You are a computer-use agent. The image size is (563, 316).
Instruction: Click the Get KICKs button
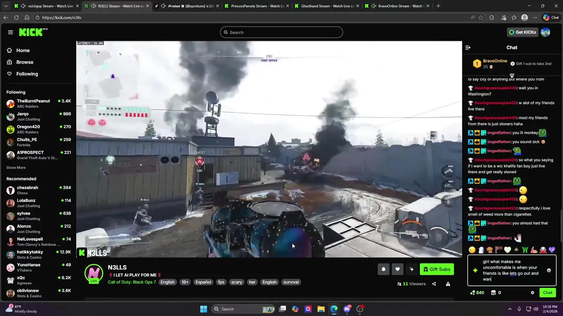point(523,32)
